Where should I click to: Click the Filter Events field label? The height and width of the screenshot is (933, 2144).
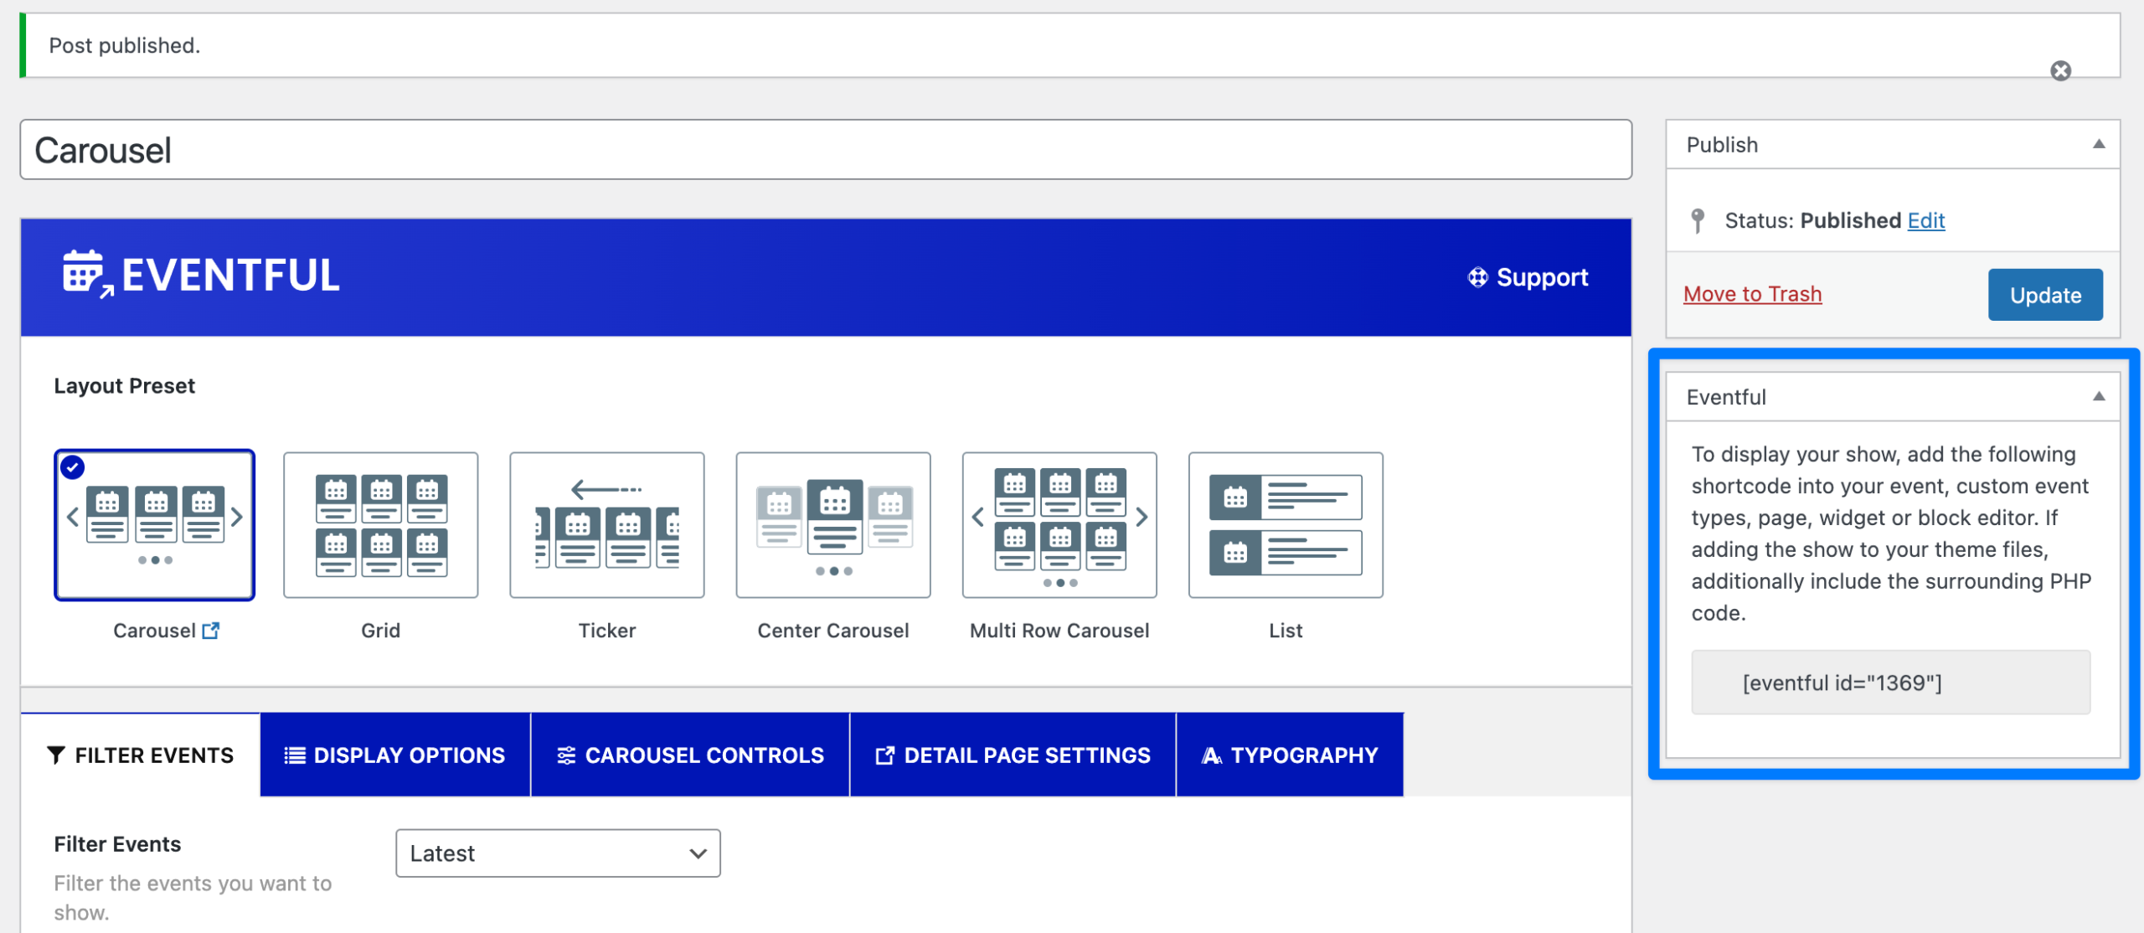click(x=117, y=844)
